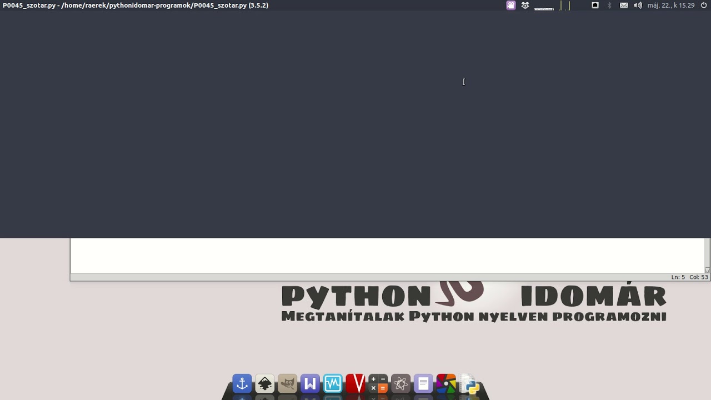This screenshot has width=711, height=400.
Task: Open the sound volume indicator
Action: click(638, 6)
